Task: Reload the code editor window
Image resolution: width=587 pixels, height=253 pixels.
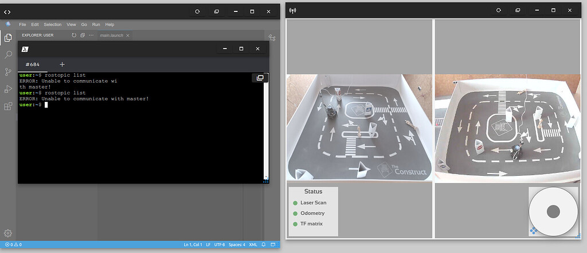Action: point(197,11)
